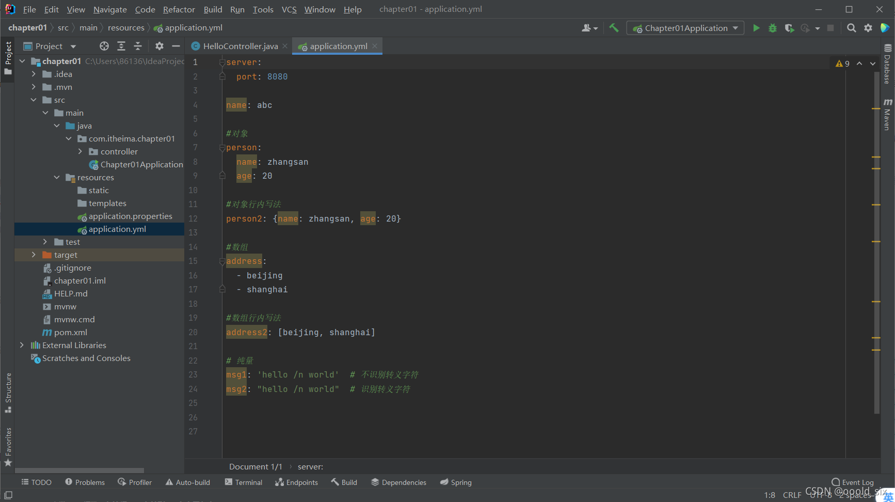Open Search Everywhere magnifier icon
This screenshot has height=502, width=895.
pos(852,28)
